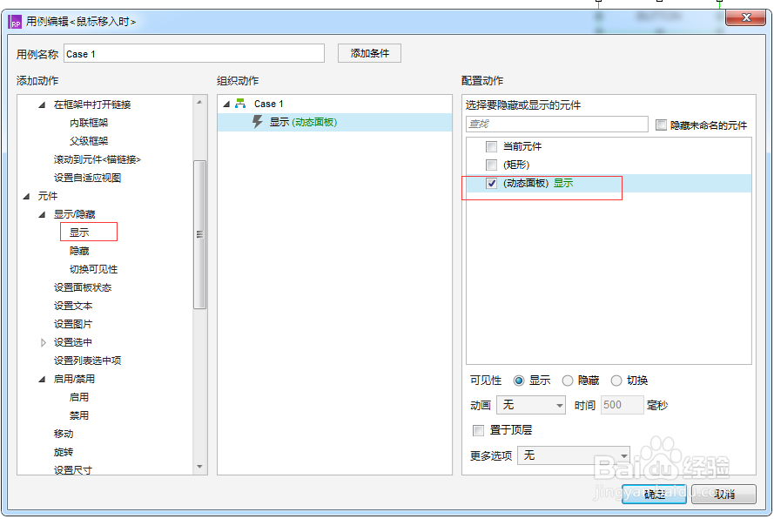Select the 设置文本 action
Screen dimensions: 774x519
click(x=73, y=306)
